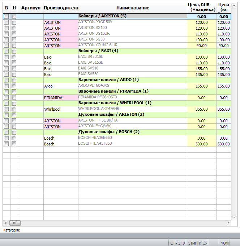This screenshot has height=246, width=240.
Task: Click price 500.00 in RUB (+наценка) column
Action: [x=202, y=144]
